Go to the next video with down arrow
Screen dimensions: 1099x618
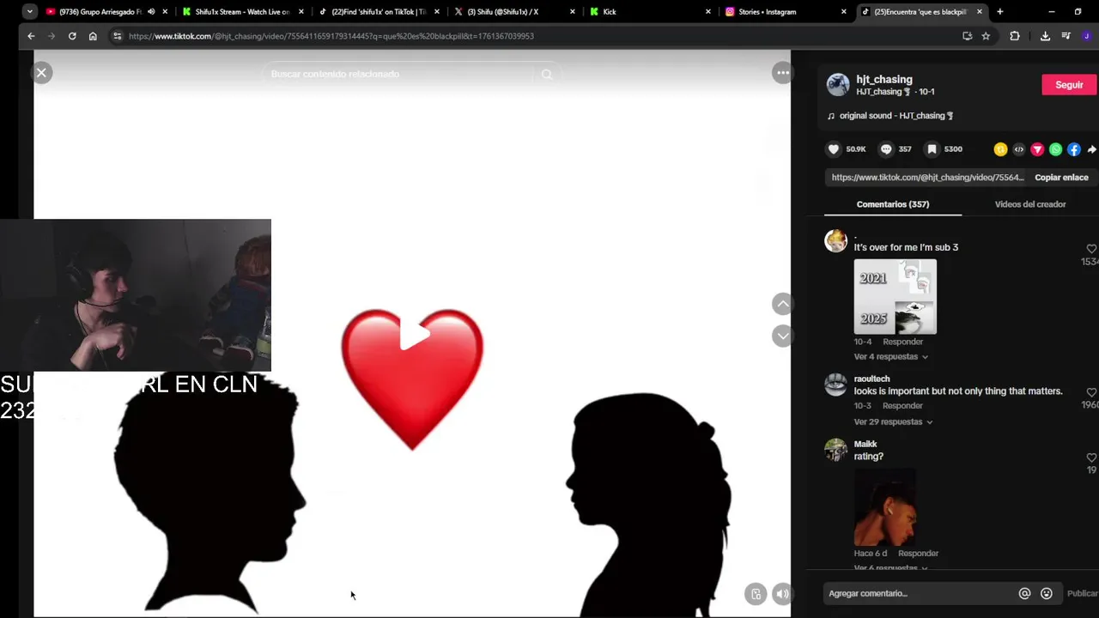(782, 336)
